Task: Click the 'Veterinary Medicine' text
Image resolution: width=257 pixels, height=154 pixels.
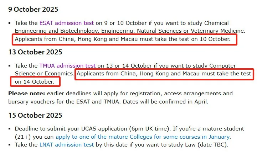Action: coord(218,31)
